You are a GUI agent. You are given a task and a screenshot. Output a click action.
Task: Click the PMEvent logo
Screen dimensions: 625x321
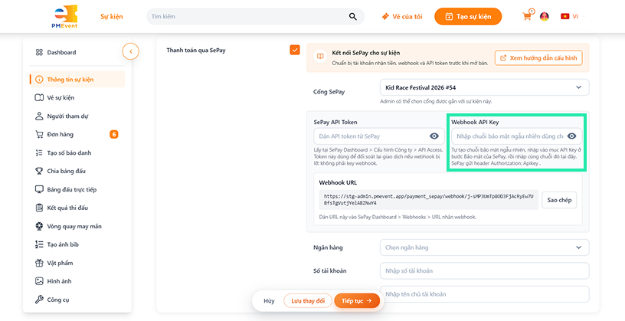(66, 16)
